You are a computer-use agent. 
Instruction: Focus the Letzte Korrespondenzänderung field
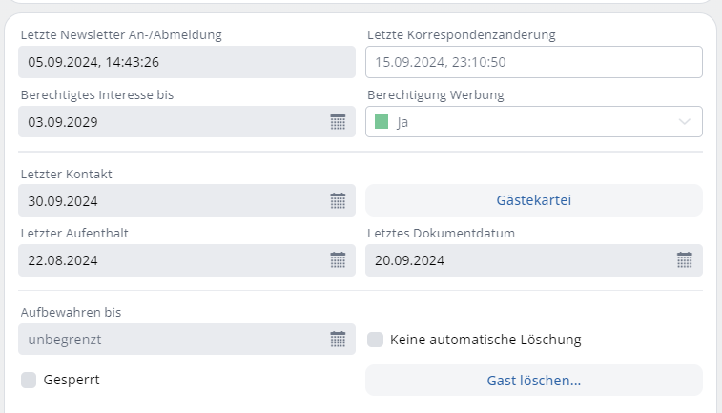534,62
